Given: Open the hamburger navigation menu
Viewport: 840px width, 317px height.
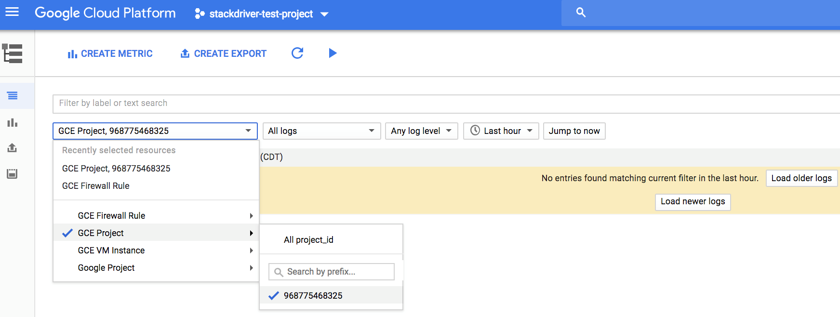Looking at the screenshot, I should click(12, 12).
